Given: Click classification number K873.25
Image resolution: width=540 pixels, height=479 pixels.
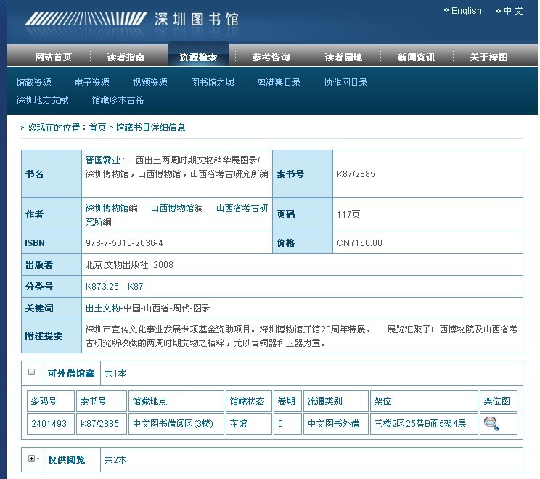Looking at the screenshot, I should (x=102, y=287).
